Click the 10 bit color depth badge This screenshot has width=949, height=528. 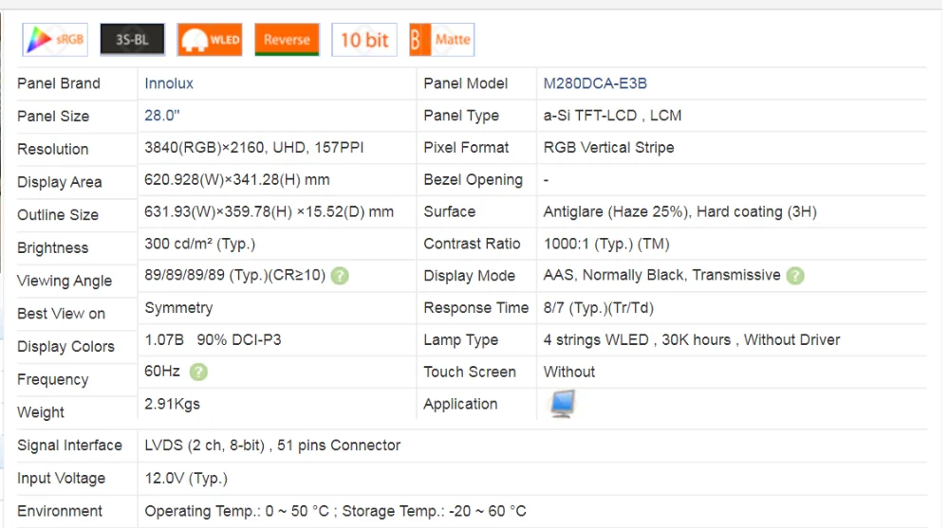pos(364,40)
